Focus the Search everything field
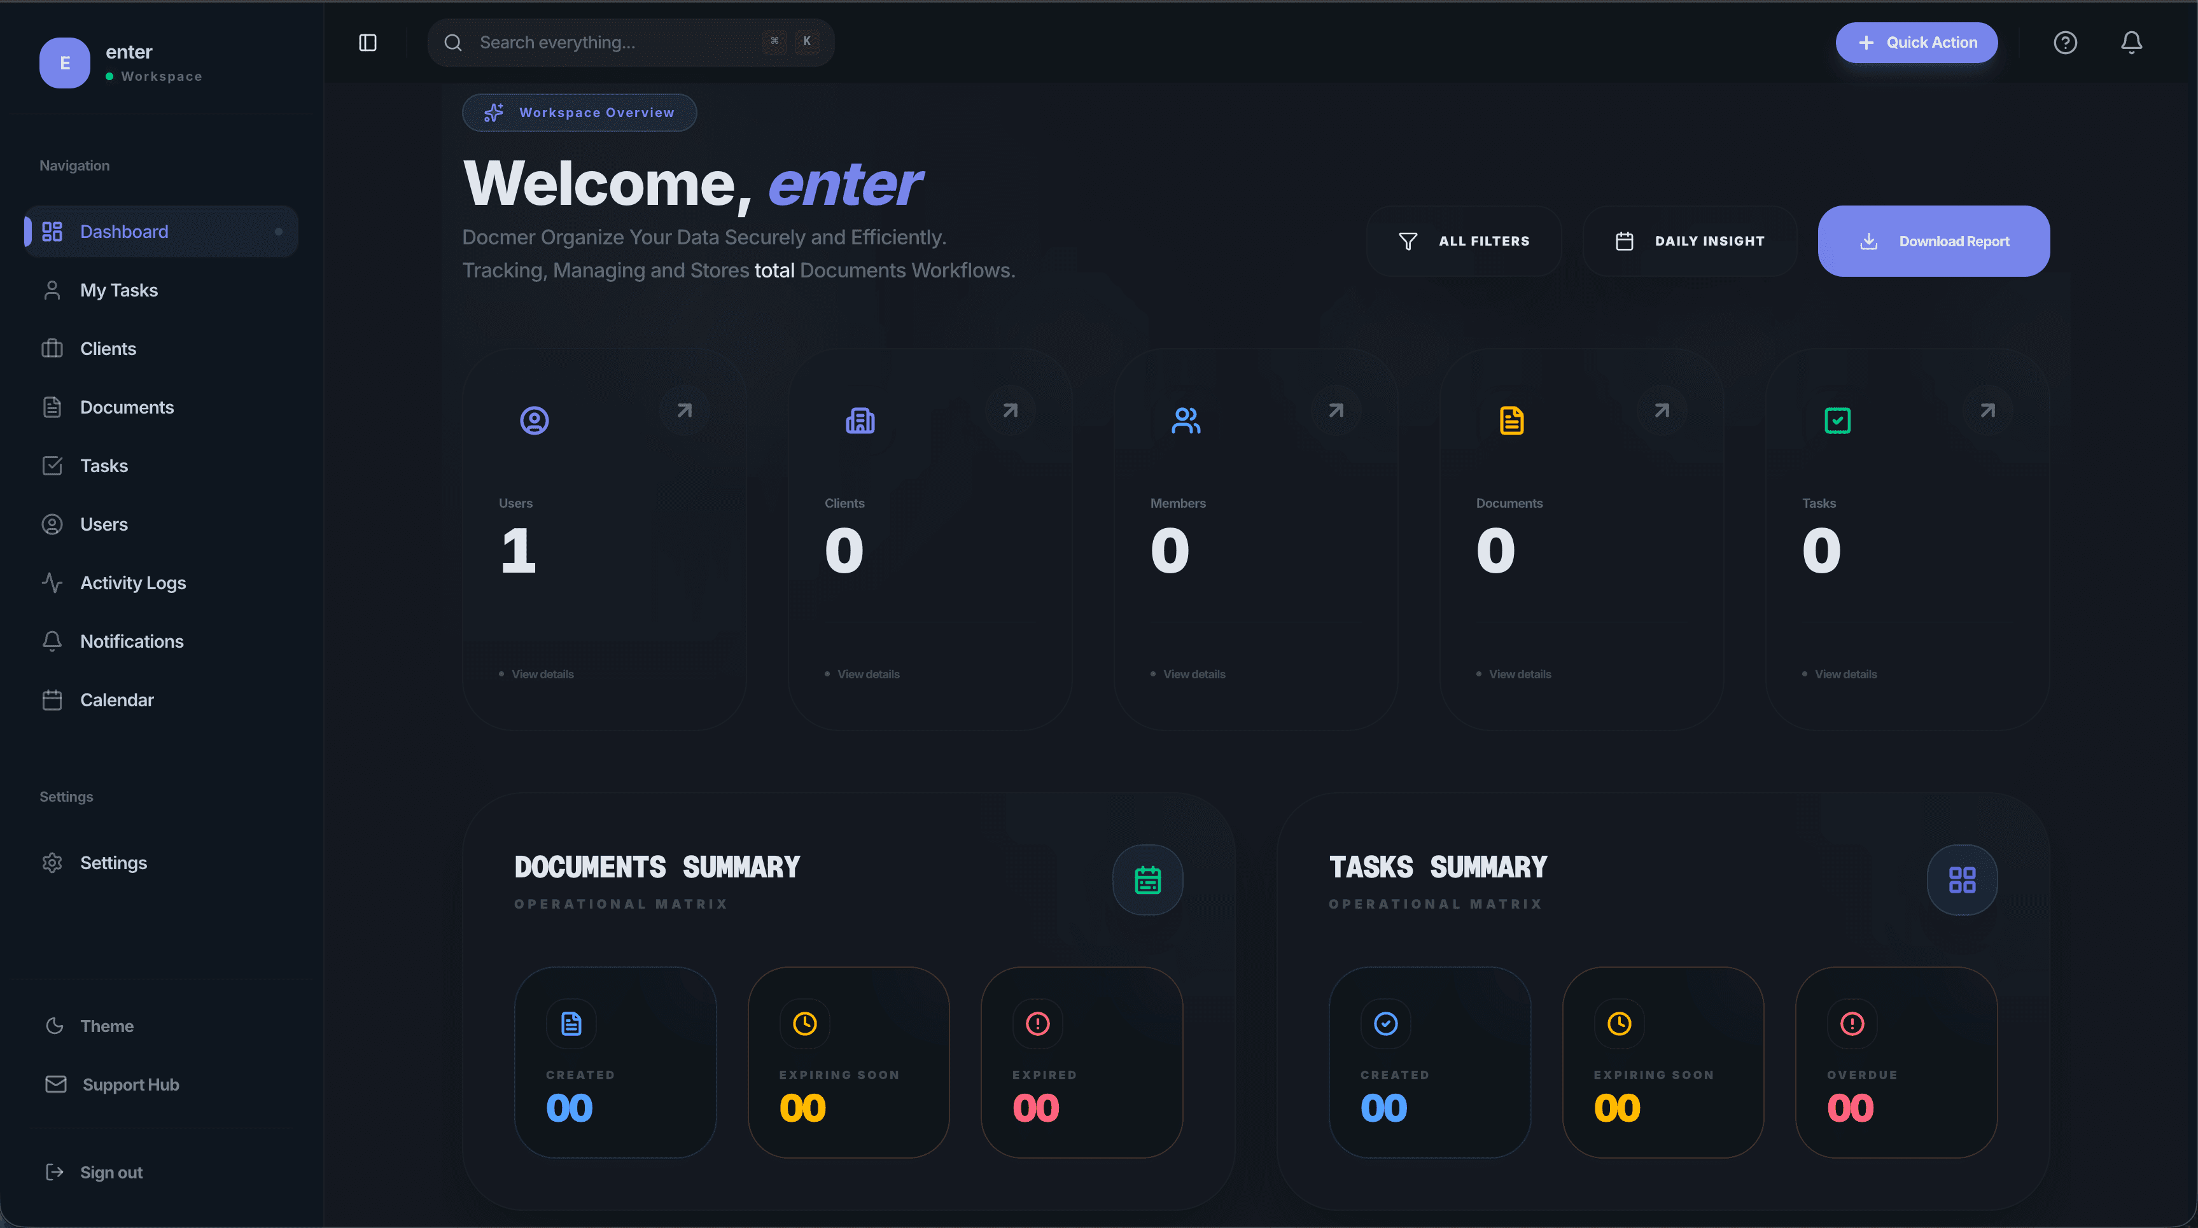 pyautogui.click(x=614, y=43)
